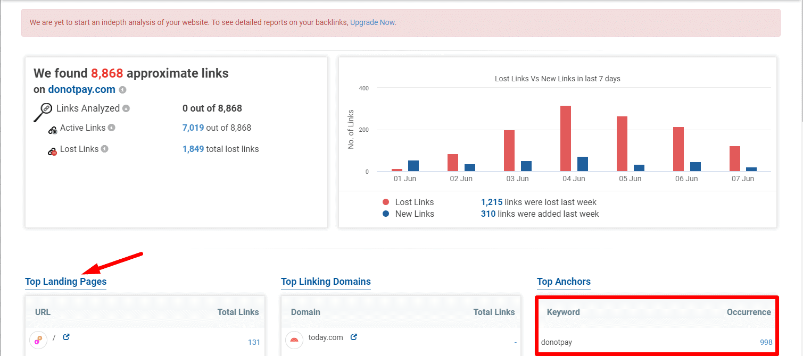Click the Domain column header

(305, 312)
